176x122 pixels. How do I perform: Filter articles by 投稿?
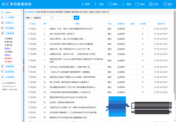click(x=103, y=12)
